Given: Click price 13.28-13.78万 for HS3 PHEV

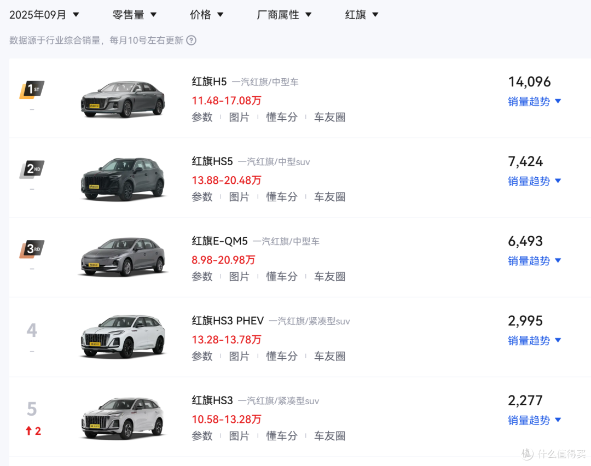Looking at the screenshot, I should pyautogui.click(x=227, y=340).
